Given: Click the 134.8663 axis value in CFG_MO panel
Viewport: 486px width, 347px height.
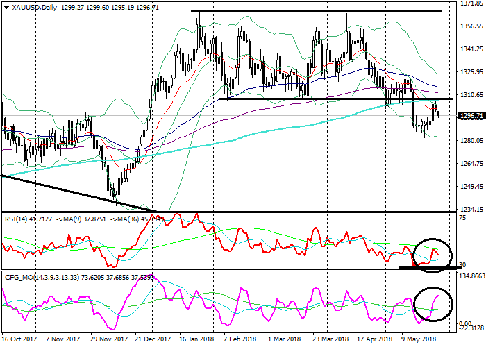Looking at the screenshot, I should pos(471,276).
